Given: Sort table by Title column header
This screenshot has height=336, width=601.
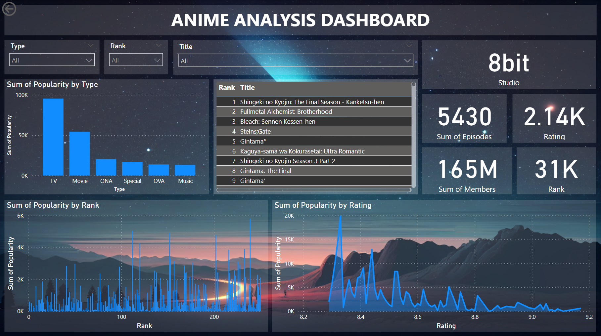Looking at the screenshot, I should click(x=248, y=88).
